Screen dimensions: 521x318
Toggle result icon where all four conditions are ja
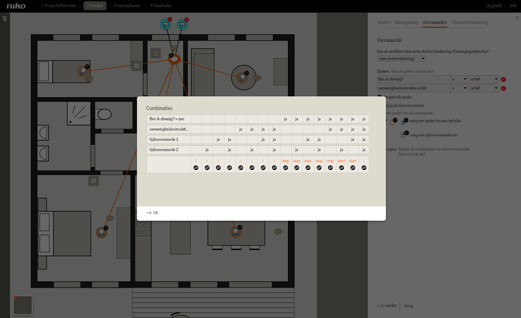[364, 168]
